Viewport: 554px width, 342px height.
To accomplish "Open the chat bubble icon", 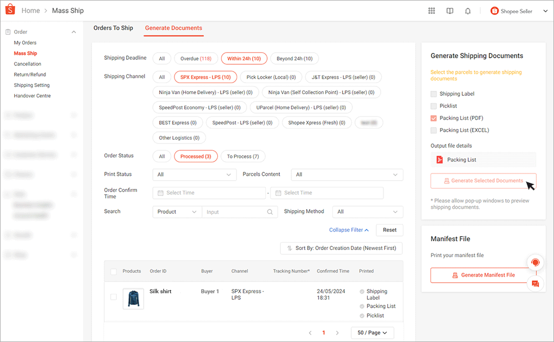I will click(535, 284).
